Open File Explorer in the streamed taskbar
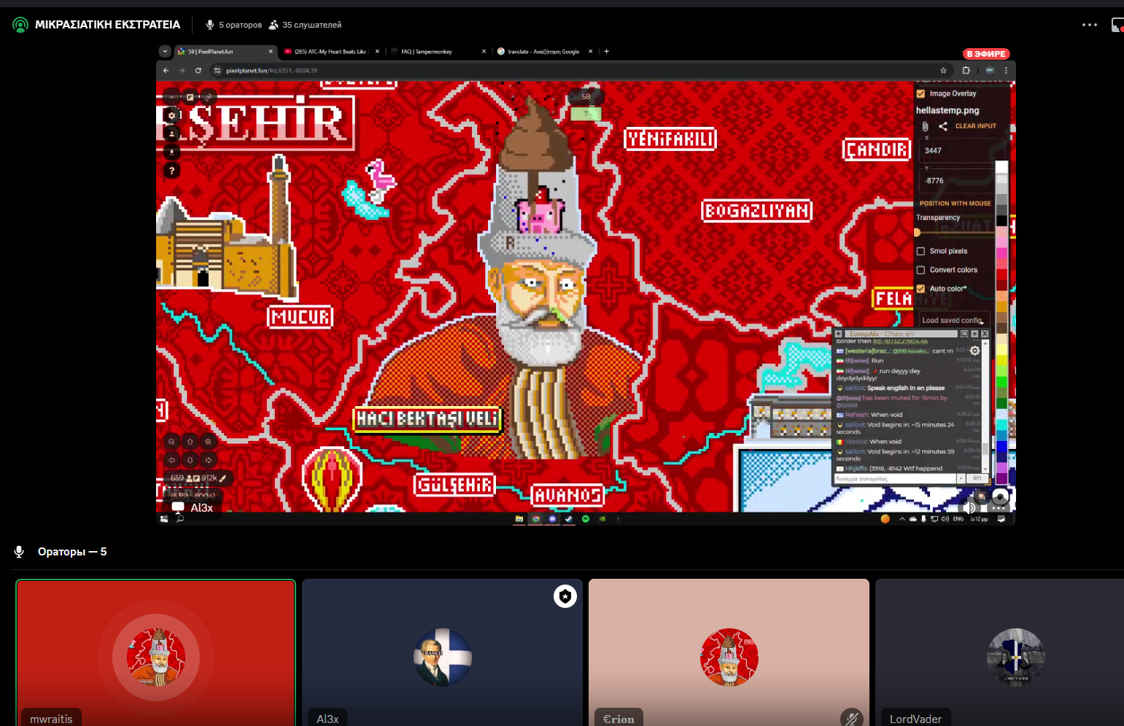 click(x=519, y=519)
